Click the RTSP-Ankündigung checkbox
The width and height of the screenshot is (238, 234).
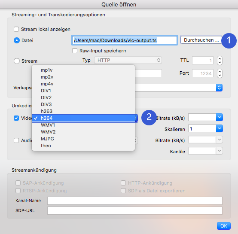click(18, 191)
